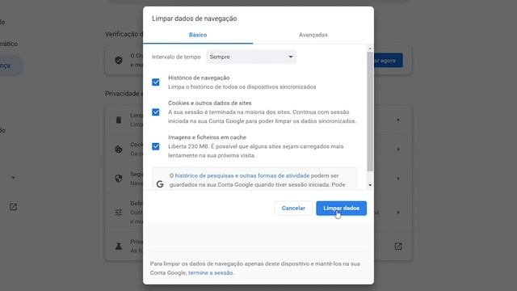The image size is (517, 291).
Task: Click the site settings sliders icon
Action: (119, 212)
